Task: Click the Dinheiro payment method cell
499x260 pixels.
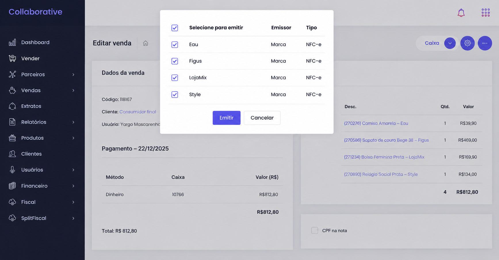Action: click(x=114, y=195)
